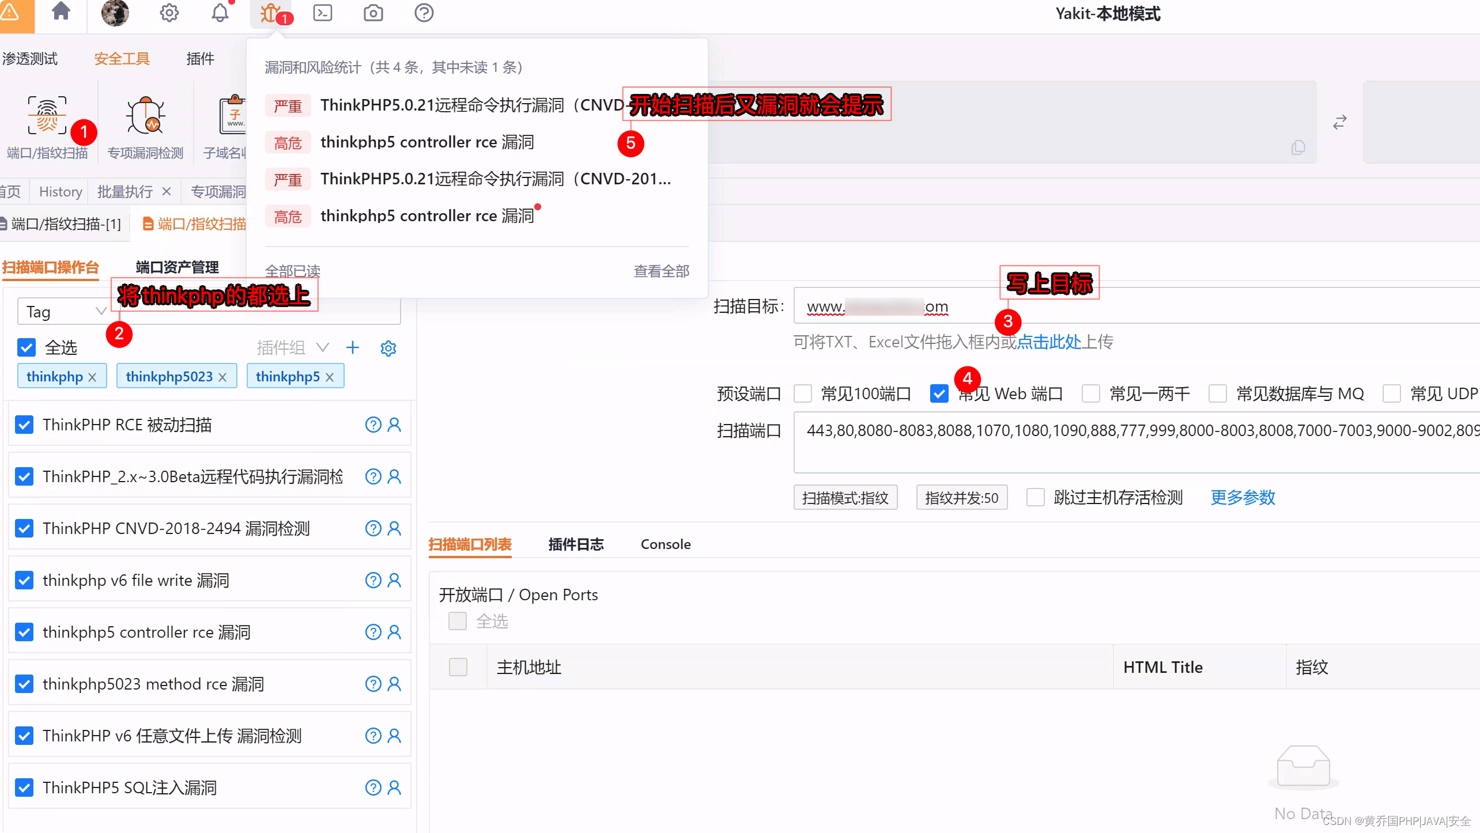Open 更多参数 settings

pyautogui.click(x=1243, y=497)
